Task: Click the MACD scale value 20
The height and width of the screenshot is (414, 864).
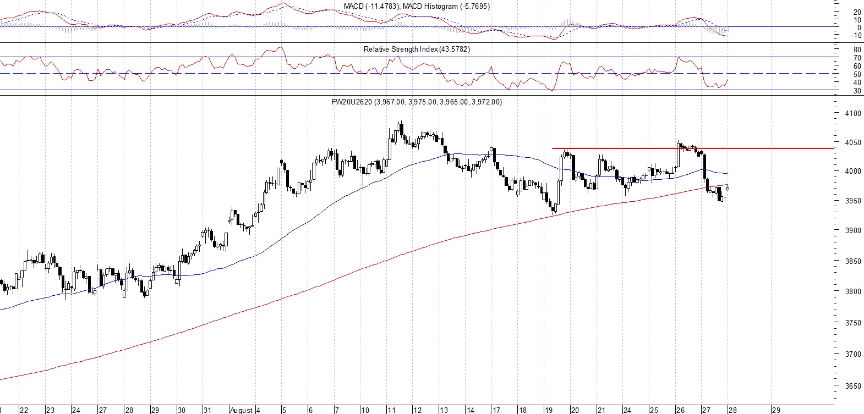Action: pos(857,12)
